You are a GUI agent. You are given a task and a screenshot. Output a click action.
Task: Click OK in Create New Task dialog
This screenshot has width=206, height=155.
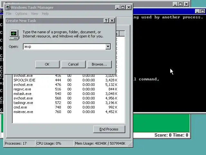click(47, 64)
